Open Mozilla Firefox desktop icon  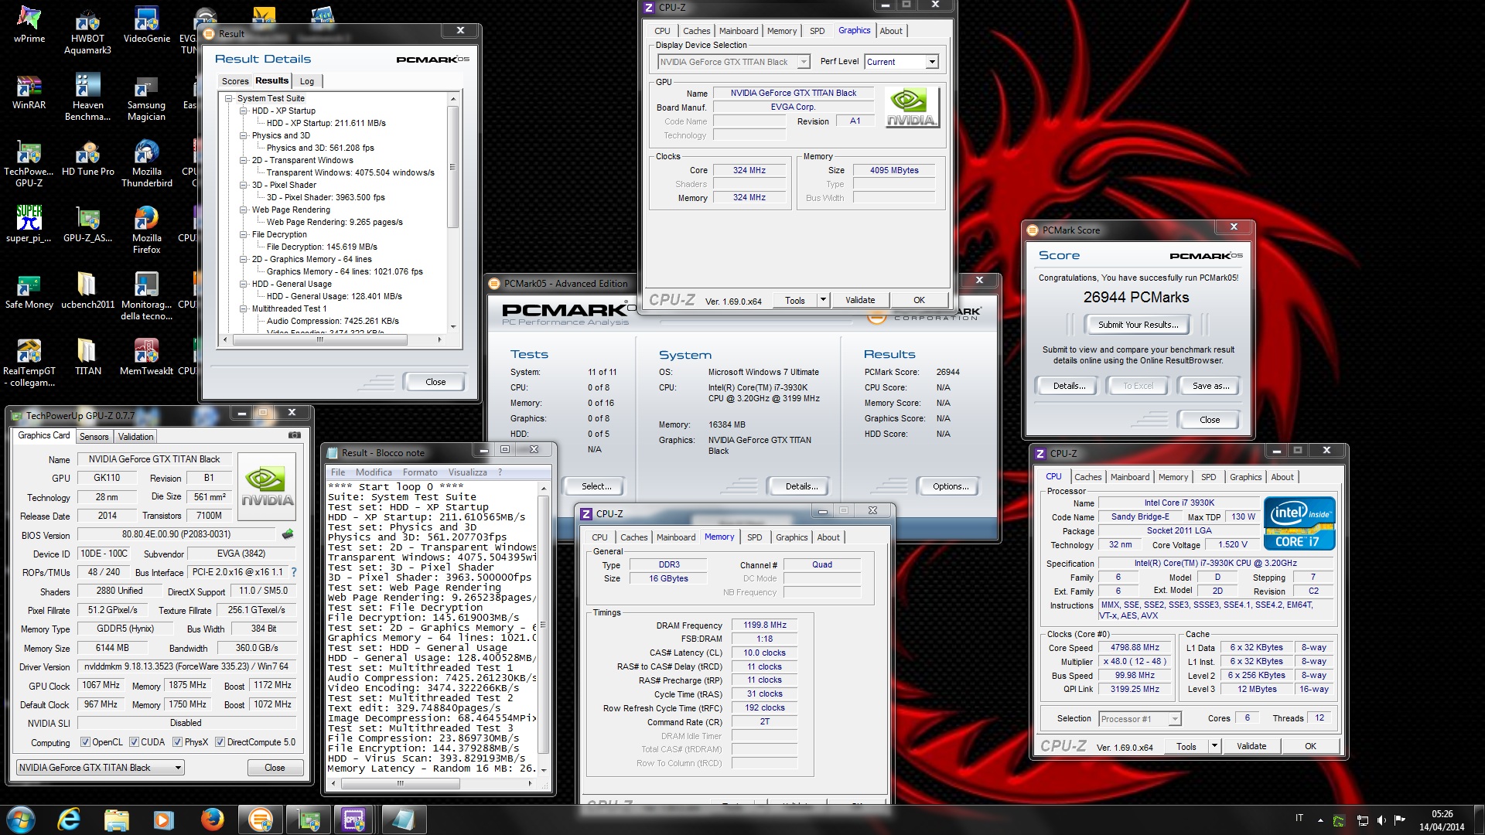click(x=146, y=230)
